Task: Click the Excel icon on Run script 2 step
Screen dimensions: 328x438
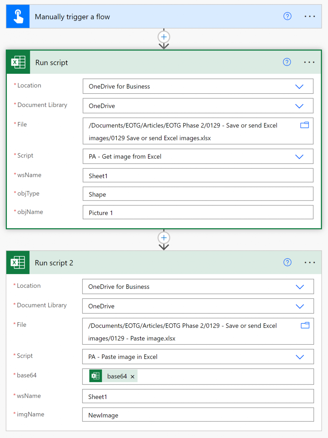Action: pos(18,262)
